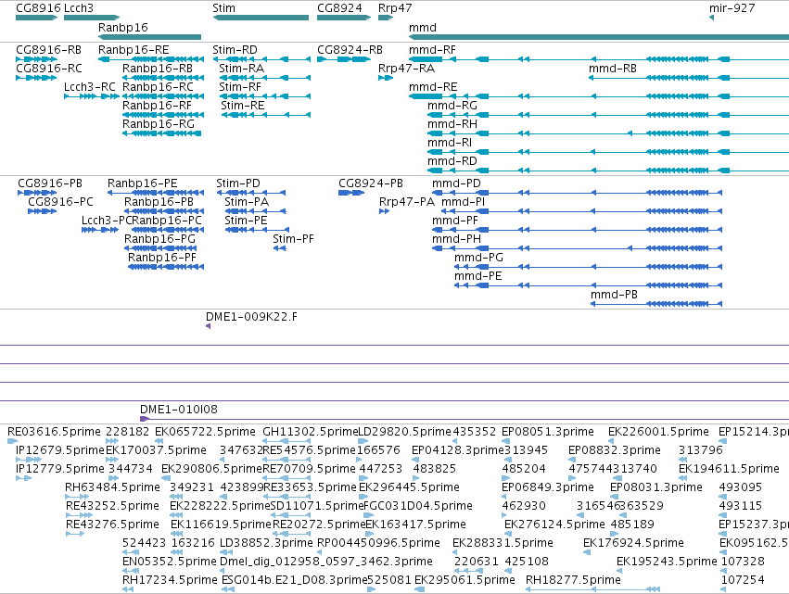The image size is (789, 594).
Task: Select the Ranbp16 gene label
Action: 123,28
